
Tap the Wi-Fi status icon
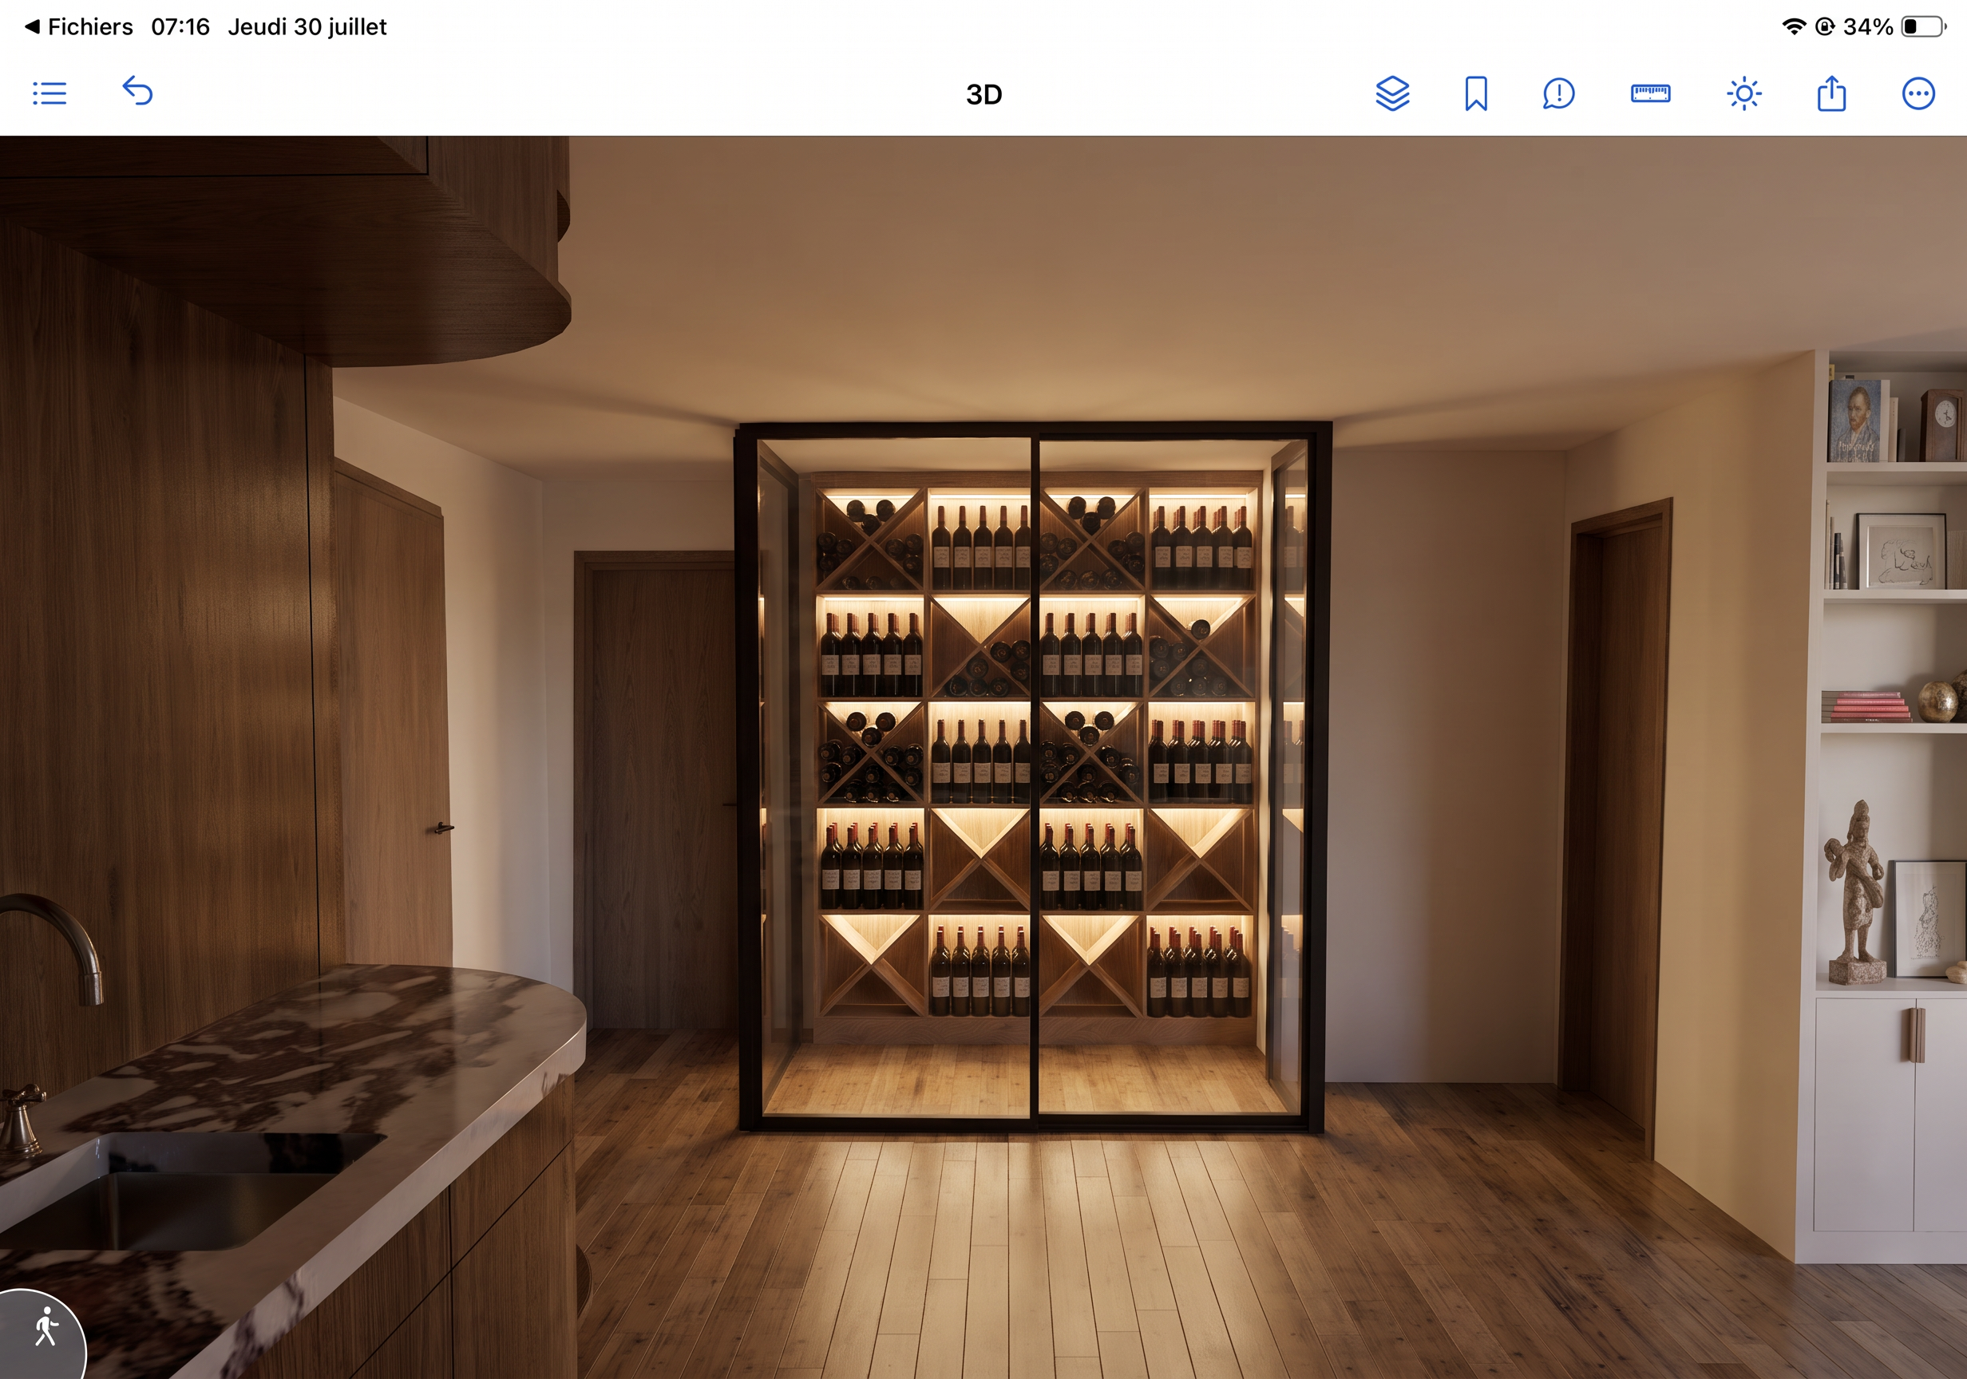(x=1793, y=26)
